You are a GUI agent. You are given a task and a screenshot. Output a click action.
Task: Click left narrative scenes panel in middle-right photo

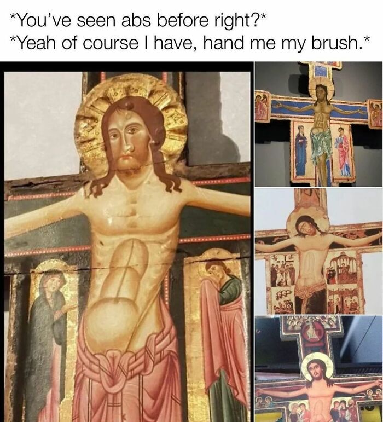tap(281, 284)
